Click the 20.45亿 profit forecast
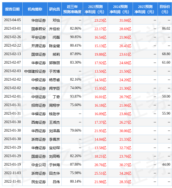 pos(125,46)
